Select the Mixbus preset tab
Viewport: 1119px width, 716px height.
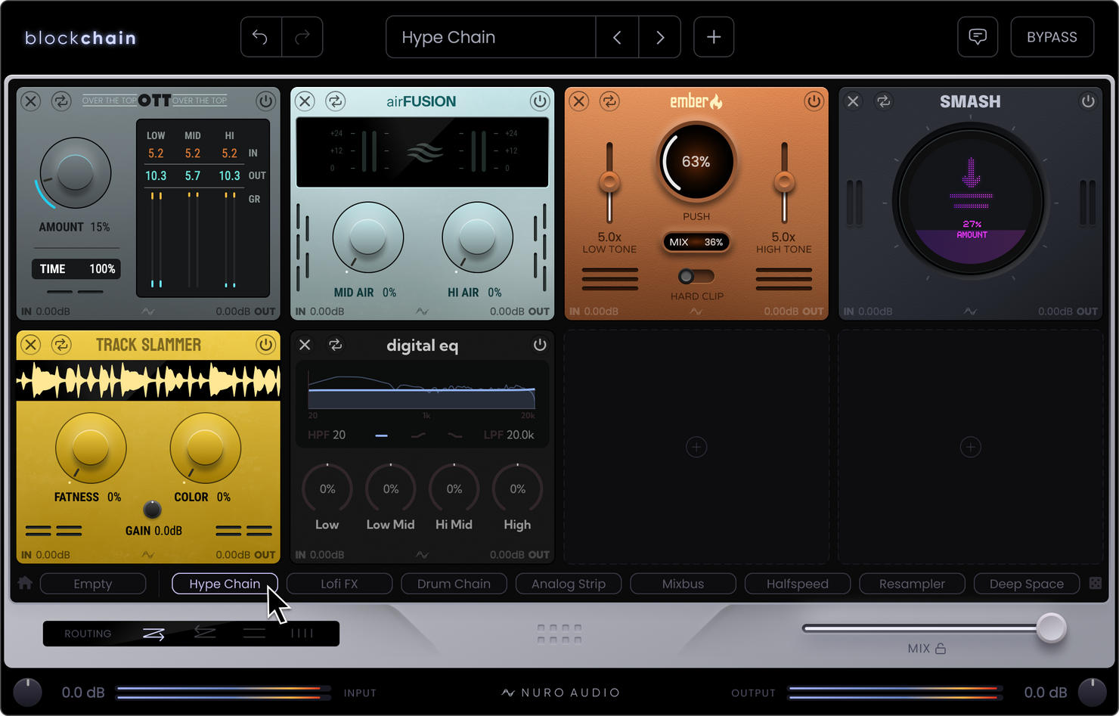tap(683, 584)
